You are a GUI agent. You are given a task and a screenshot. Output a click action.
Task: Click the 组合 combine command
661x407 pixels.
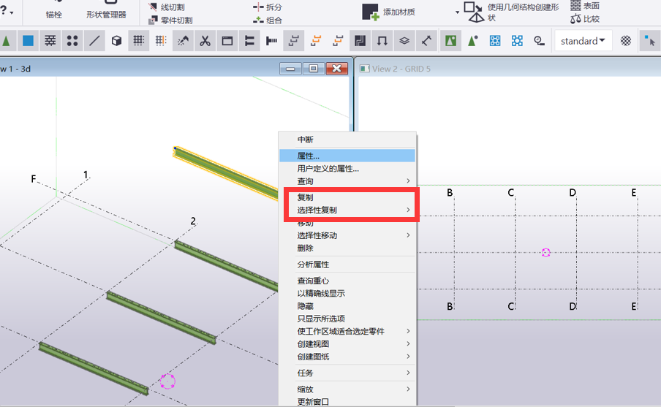(268, 20)
